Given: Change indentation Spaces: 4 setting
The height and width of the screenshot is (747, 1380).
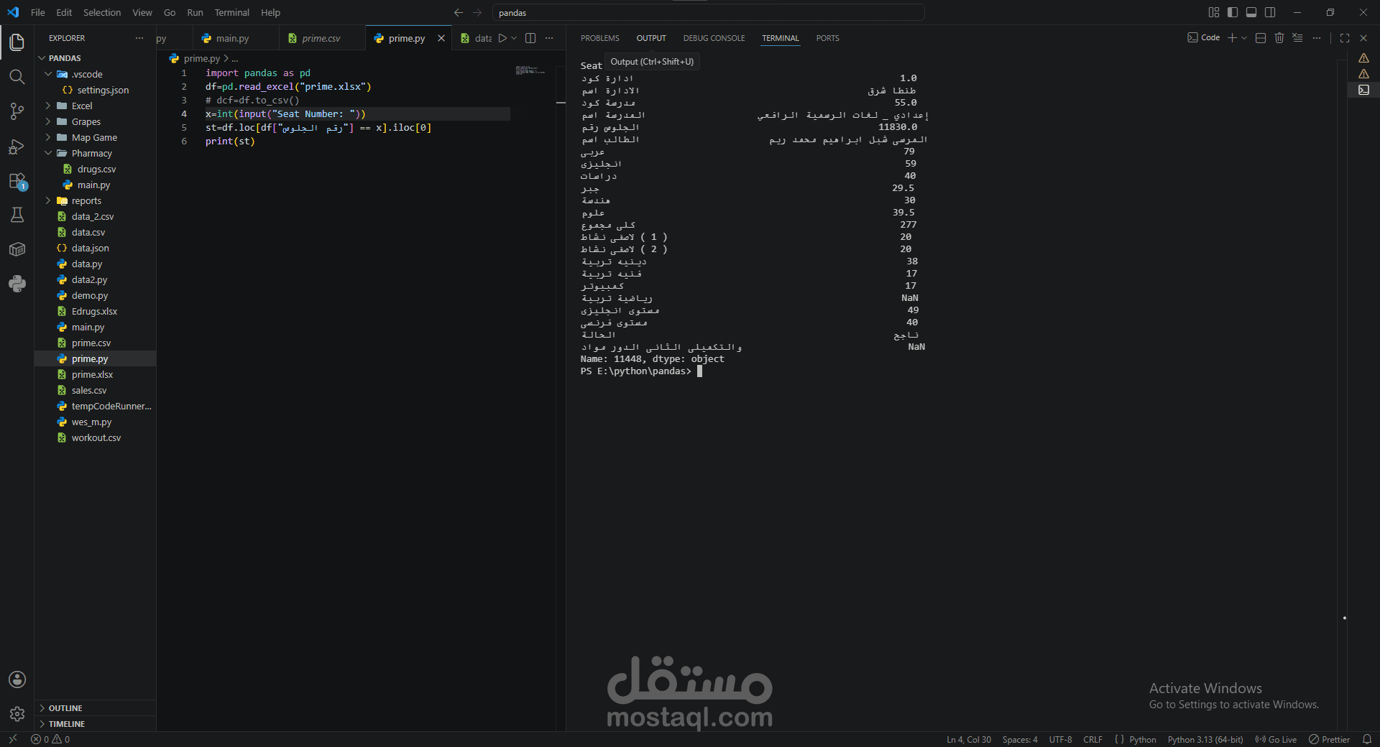Looking at the screenshot, I should click(x=1020, y=739).
